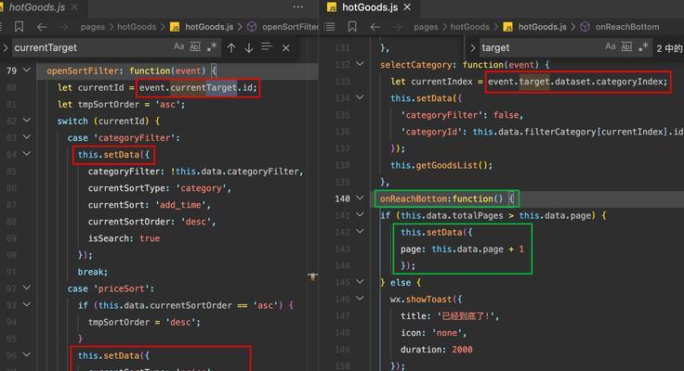Toggle whole word match in target search
The image size is (684, 371).
[626, 46]
